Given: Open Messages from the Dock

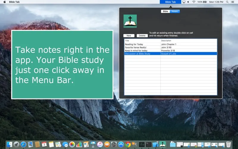Looking at the screenshot, I should [65, 145].
